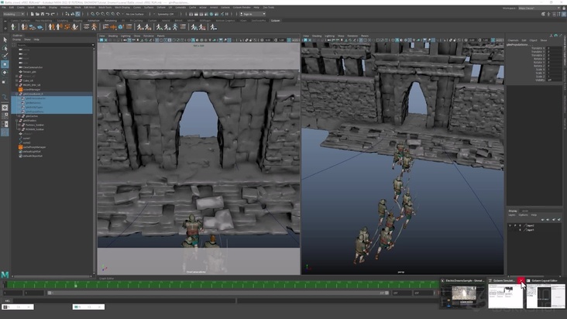
Task: Pick the Rotate tool in toolbox
Action: pos(5,73)
